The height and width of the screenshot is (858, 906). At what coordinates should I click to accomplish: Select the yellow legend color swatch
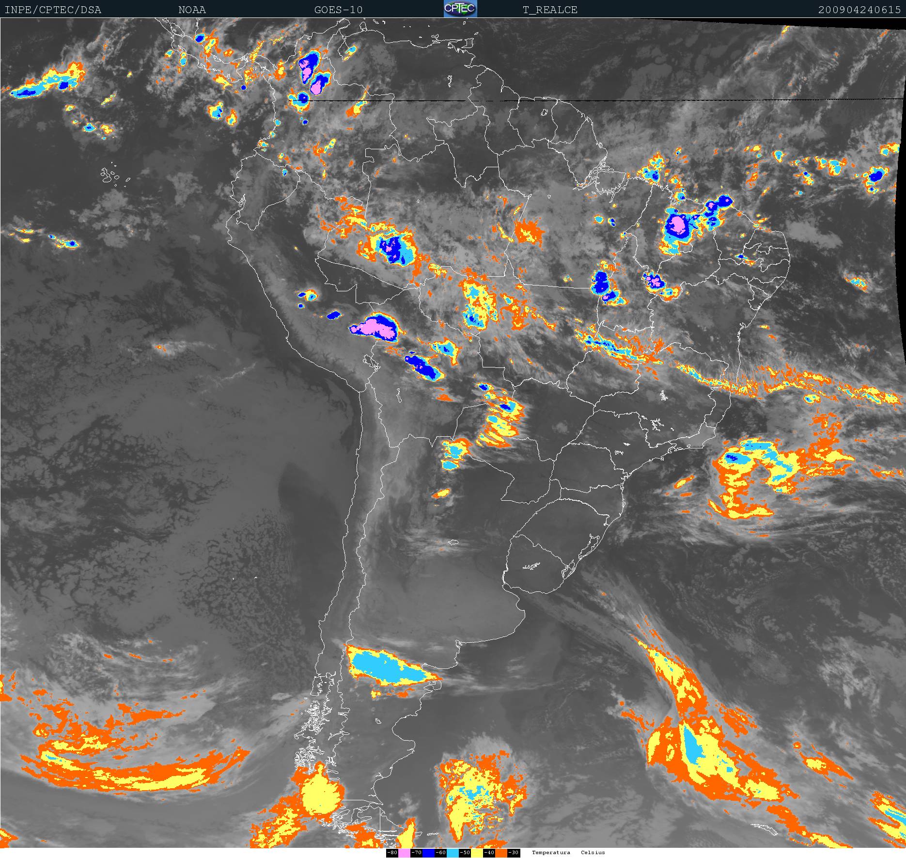(x=477, y=853)
